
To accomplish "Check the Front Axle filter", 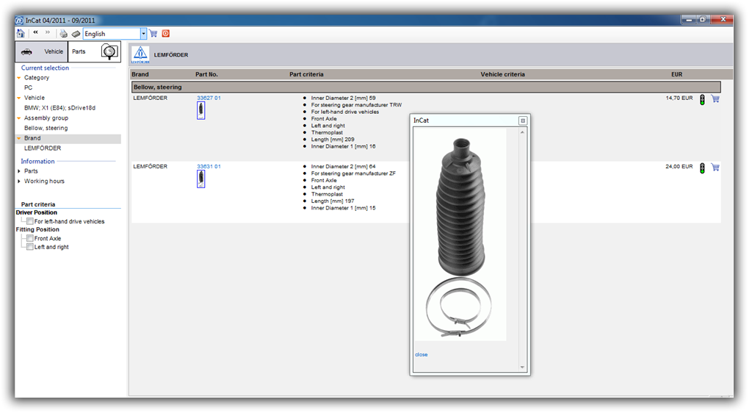I will (x=30, y=238).
